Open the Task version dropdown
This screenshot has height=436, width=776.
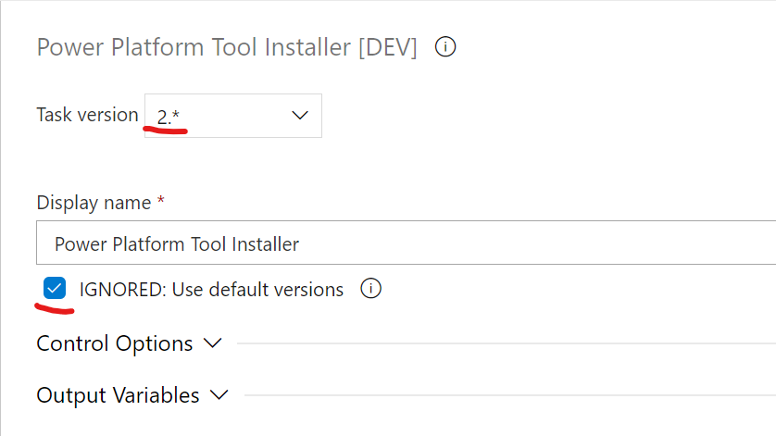pyautogui.click(x=232, y=116)
